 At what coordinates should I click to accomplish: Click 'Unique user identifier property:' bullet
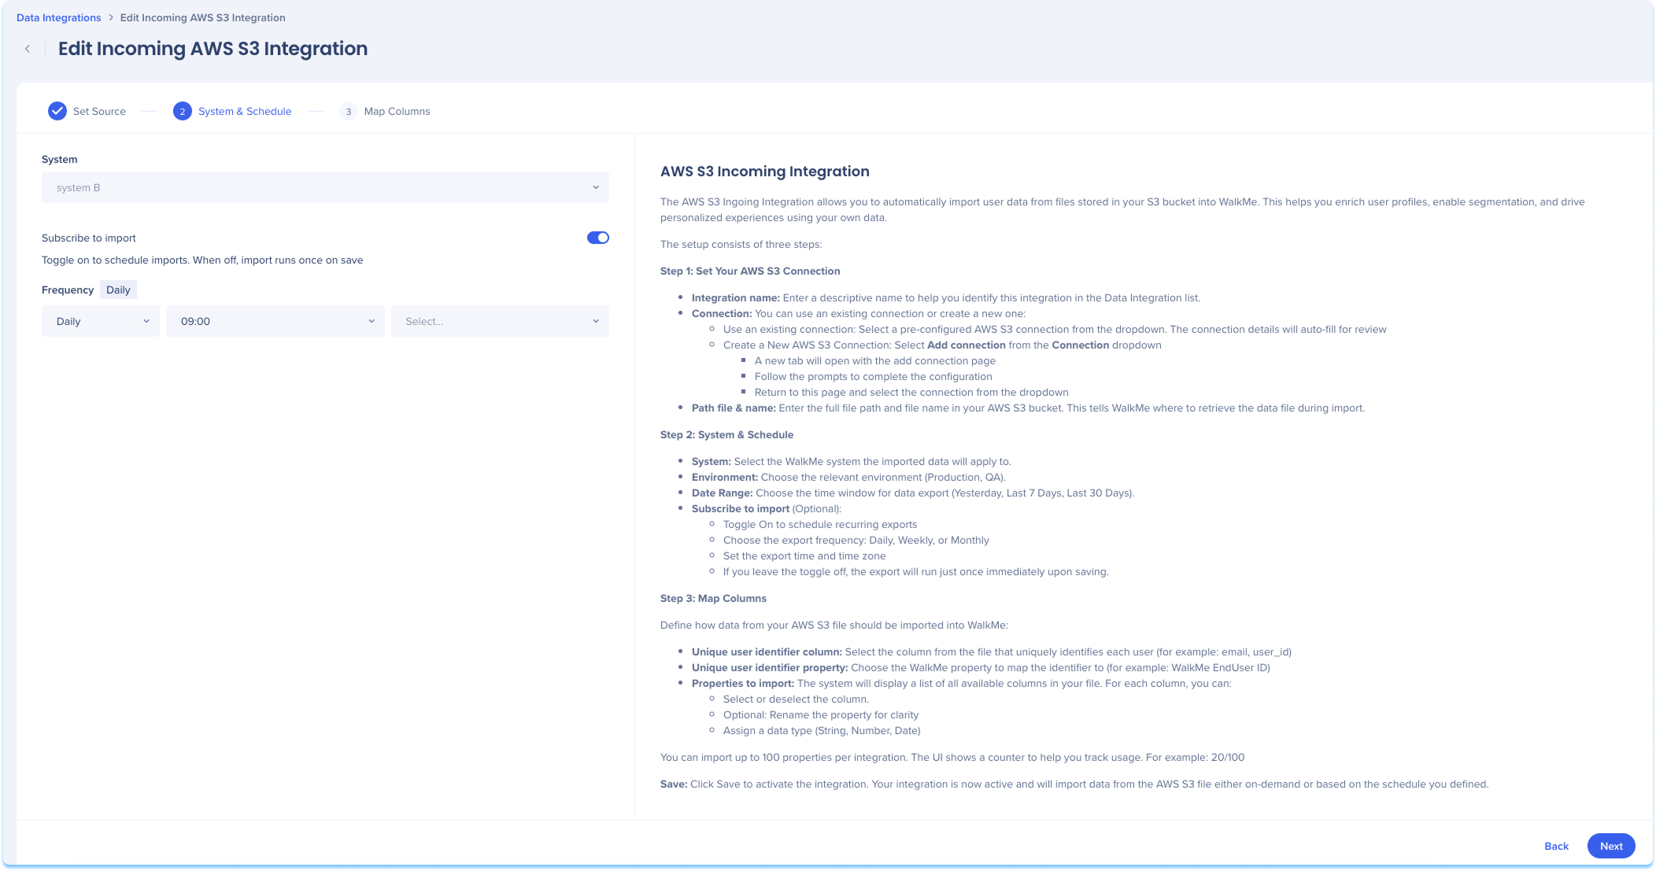pyautogui.click(x=981, y=667)
